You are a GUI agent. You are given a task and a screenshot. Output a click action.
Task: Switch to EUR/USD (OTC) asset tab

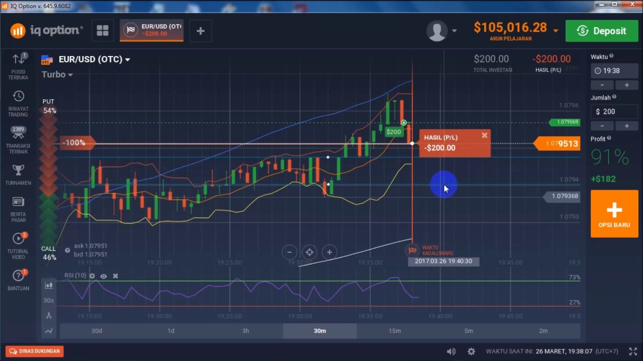152,31
